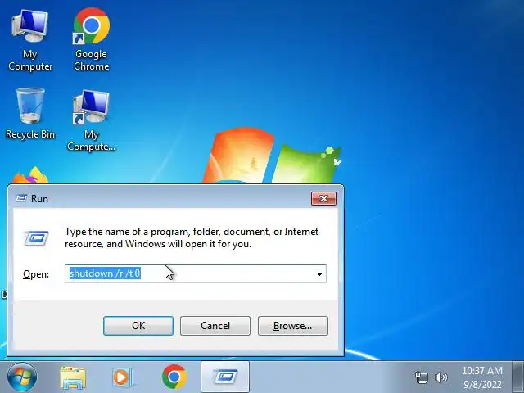The image size is (524, 393).
Task: Open the volume speaker tray icon
Action: click(440, 377)
